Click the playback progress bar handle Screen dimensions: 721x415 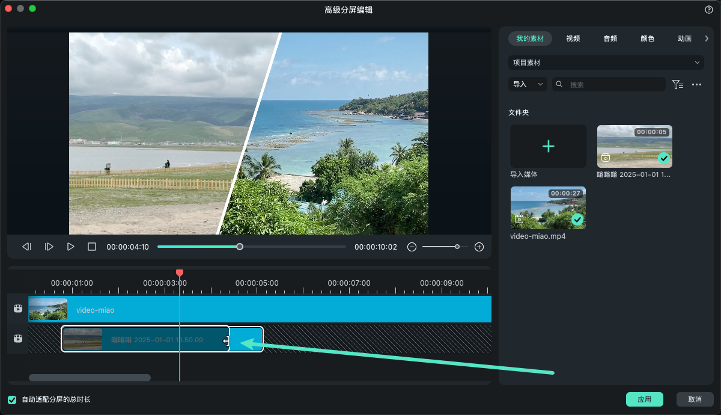pyautogui.click(x=240, y=247)
